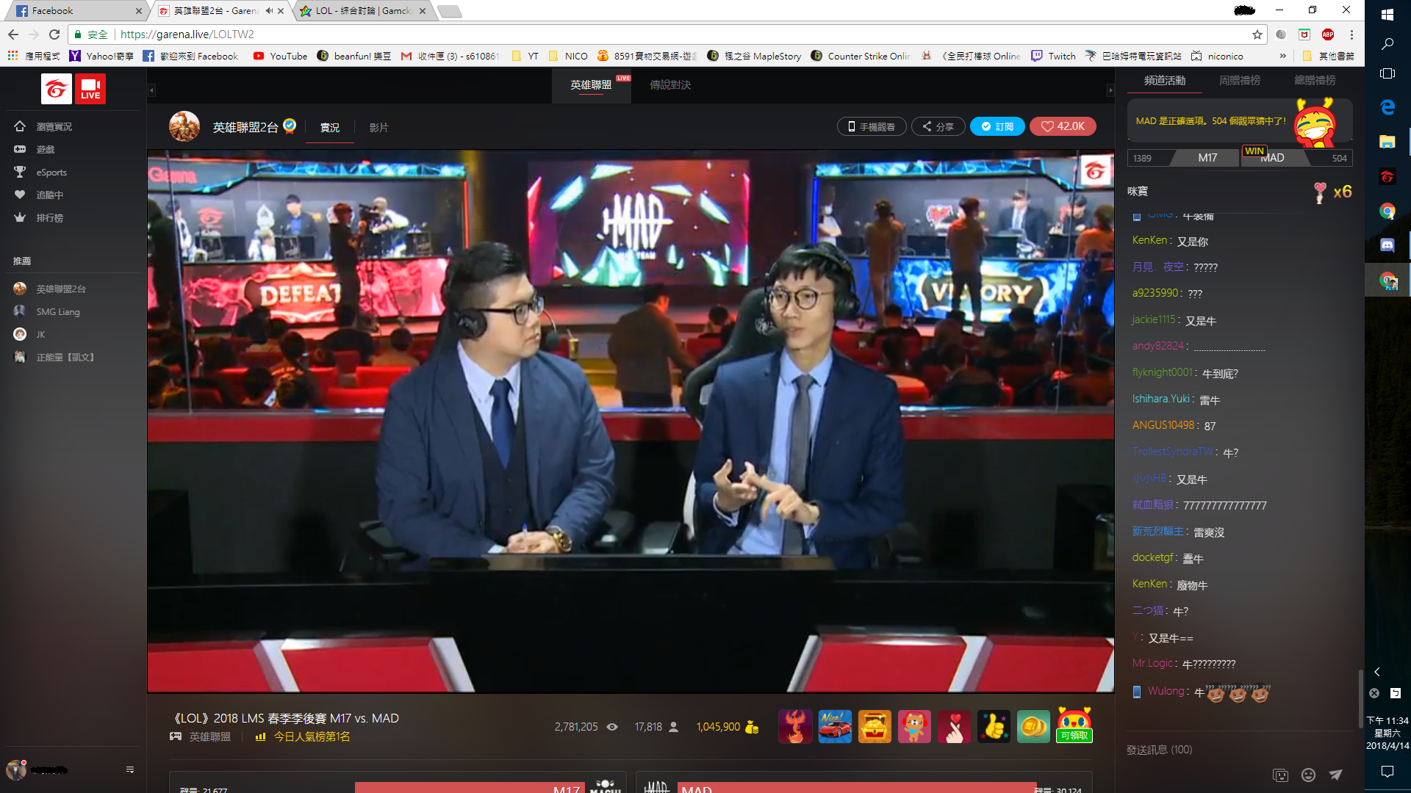1411x793 pixels.
Task: Collapse the left sidebar arrow
Action: [151, 90]
